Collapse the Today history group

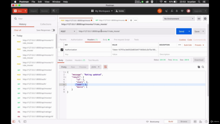pos(14,36)
